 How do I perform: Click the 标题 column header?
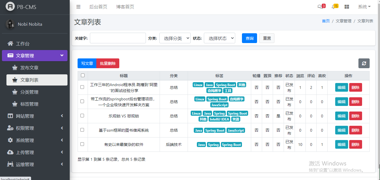pyautogui.click(x=124, y=76)
